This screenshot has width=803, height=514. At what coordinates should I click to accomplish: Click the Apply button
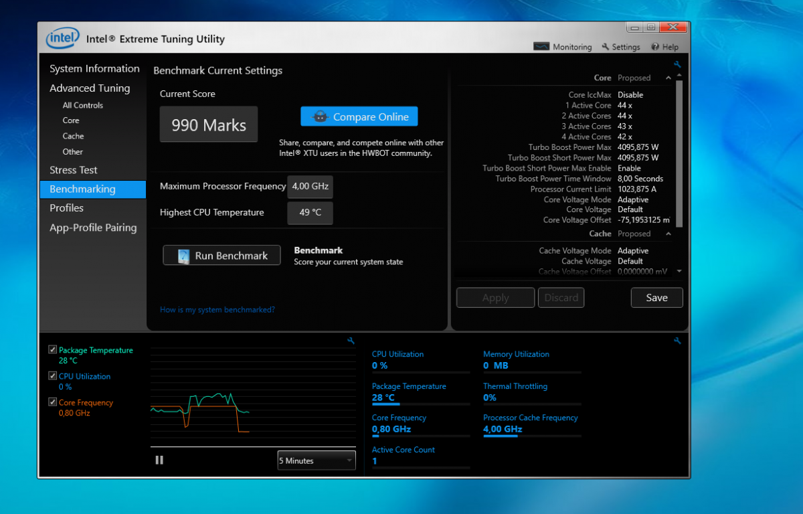(495, 298)
